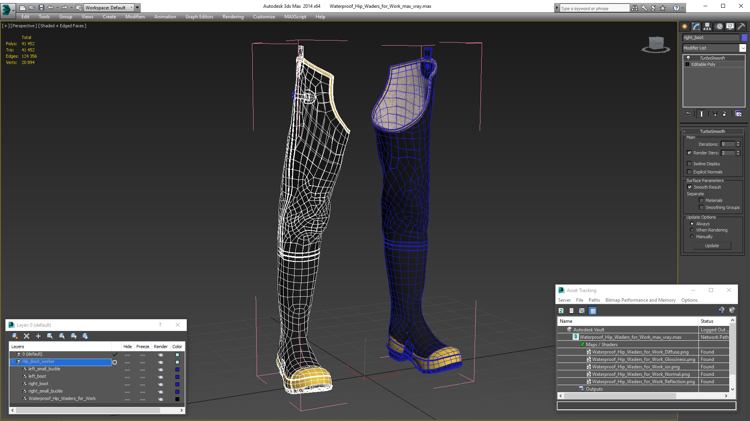Check Separate by Smoothing Groups
This screenshot has width=750, height=421.
pos(702,207)
